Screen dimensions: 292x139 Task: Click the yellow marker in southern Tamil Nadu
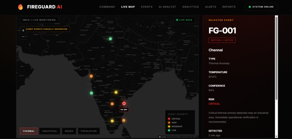point(112,121)
